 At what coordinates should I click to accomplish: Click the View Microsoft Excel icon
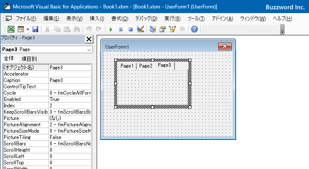(x=11, y=29)
